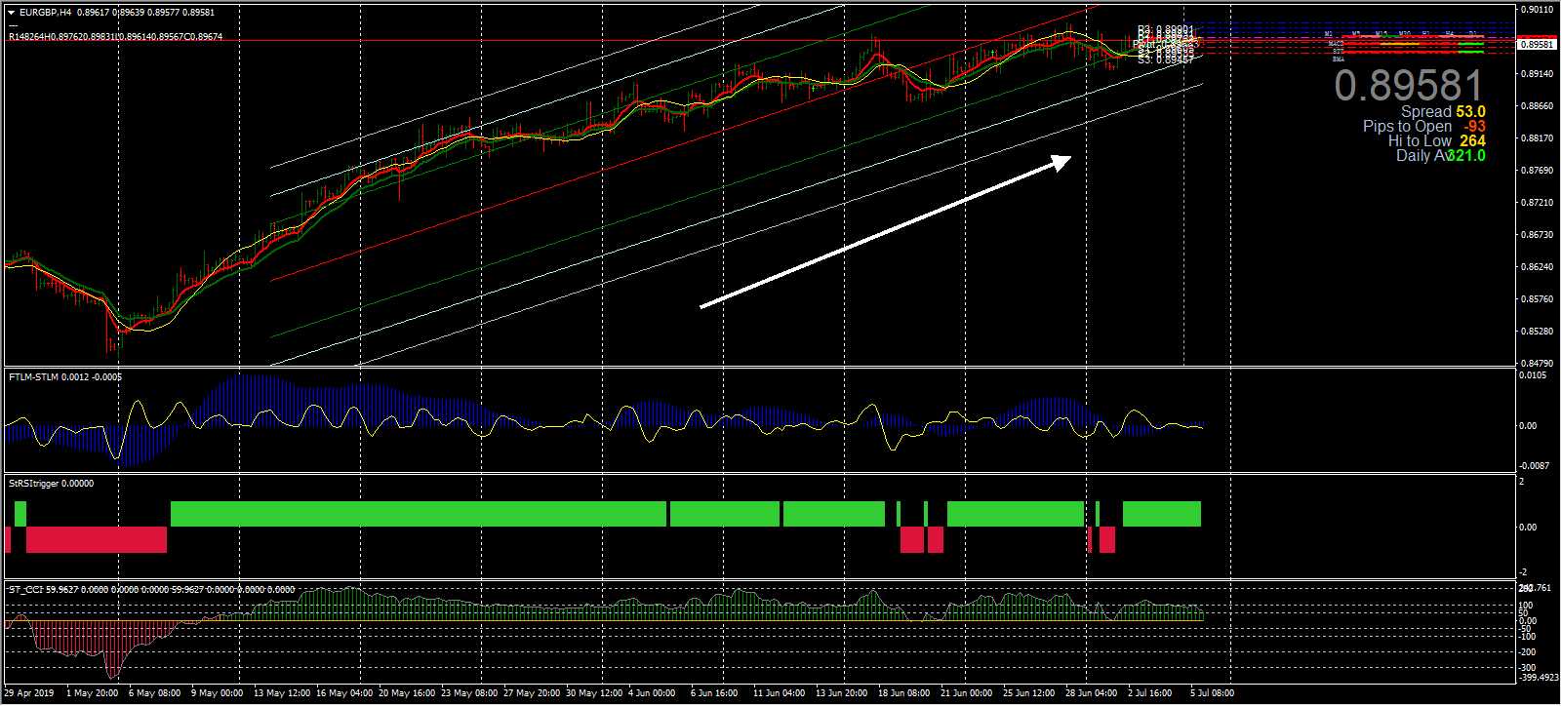Viewport: 1562px width, 706px height.
Task: Click the 0.88170 price scale value
Action: (x=1538, y=138)
